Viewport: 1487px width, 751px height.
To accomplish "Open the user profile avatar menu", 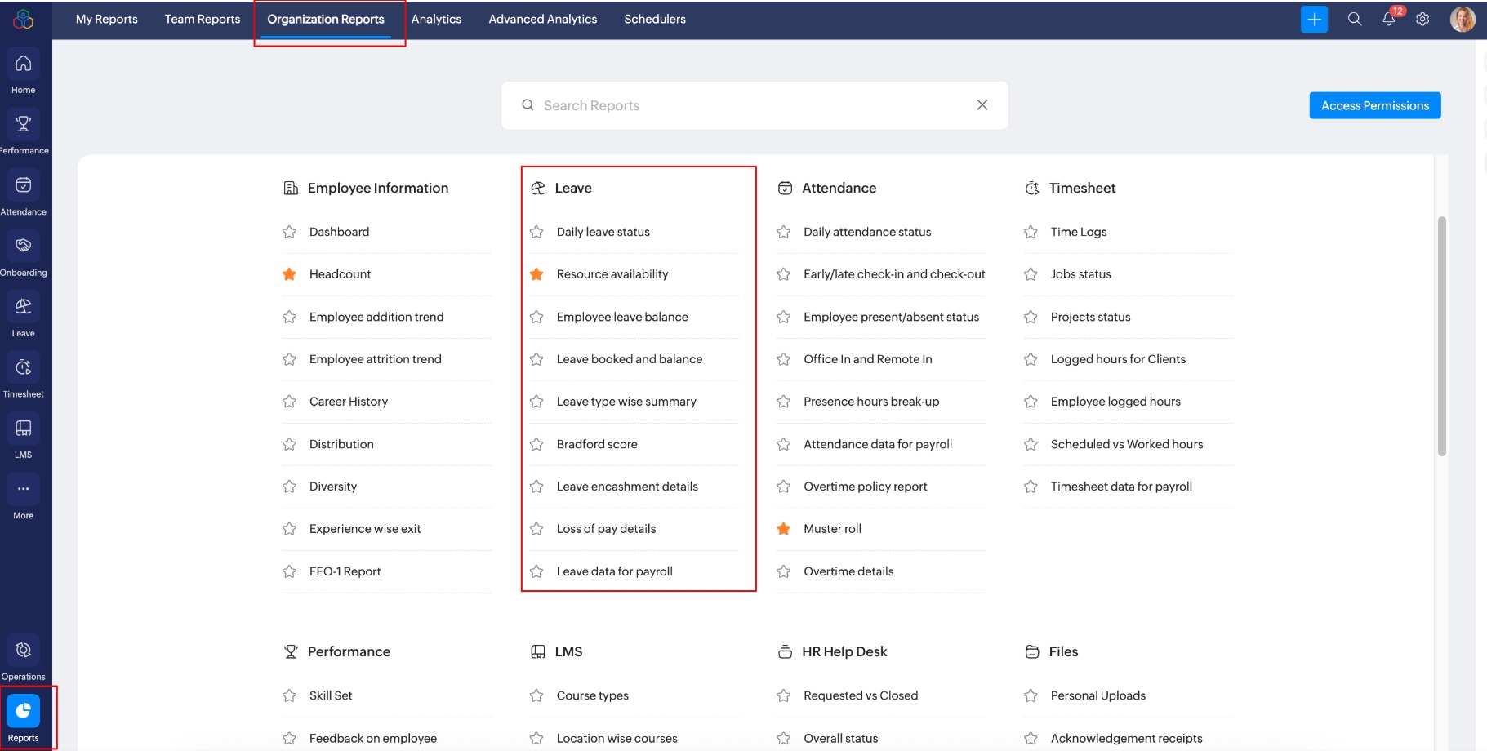I will click(1462, 20).
